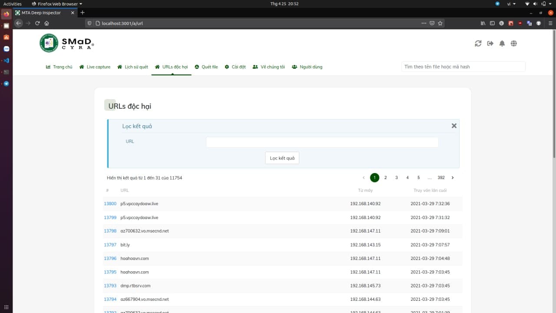Open the vi input language dropdown

pos(511,3)
